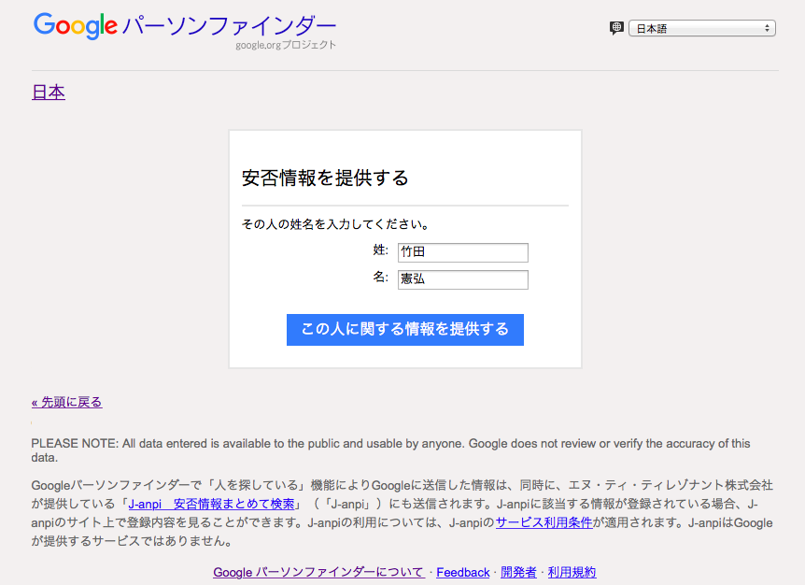805x585 pixels.
Task: Click the google.orgプロジェクト subtitle
Action: (x=286, y=45)
